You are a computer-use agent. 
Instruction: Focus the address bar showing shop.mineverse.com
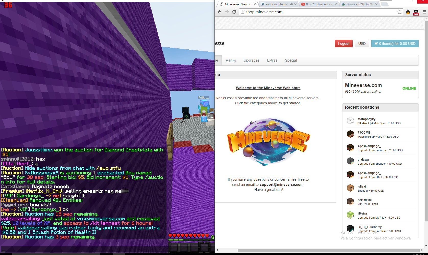tap(320, 12)
